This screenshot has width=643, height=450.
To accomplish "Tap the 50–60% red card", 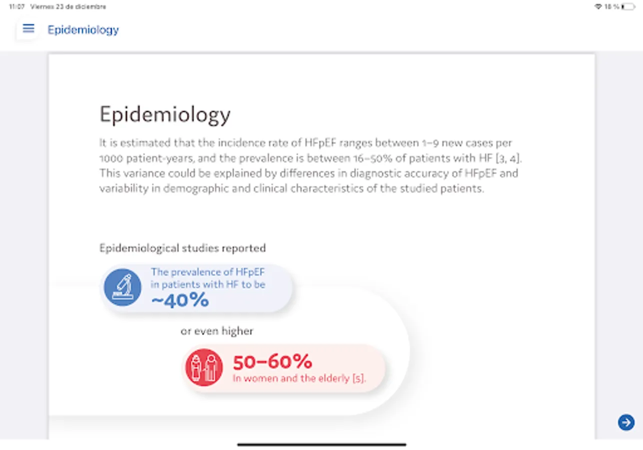I will point(283,368).
